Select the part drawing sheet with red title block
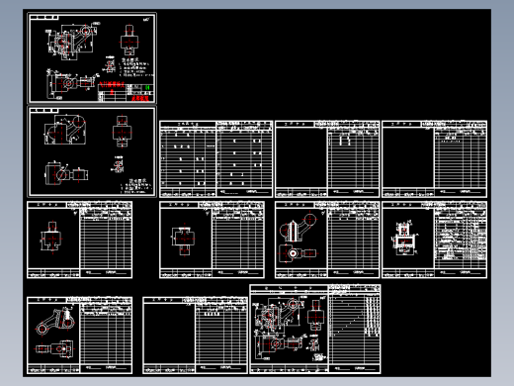This screenshot has width=514, height=386. point(92,58)
